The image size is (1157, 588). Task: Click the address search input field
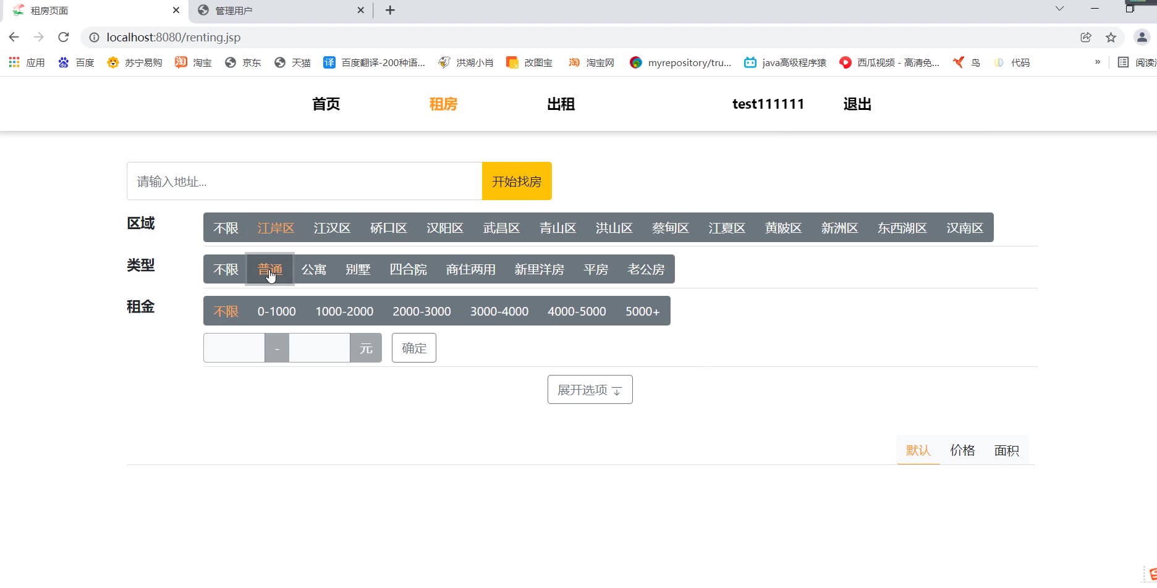pyautogui.click(x=304, y=181)
